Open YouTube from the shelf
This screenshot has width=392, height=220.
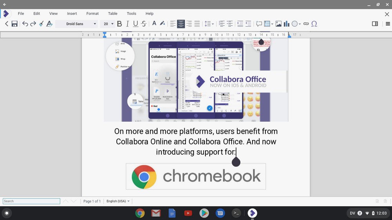pos(188,213)
